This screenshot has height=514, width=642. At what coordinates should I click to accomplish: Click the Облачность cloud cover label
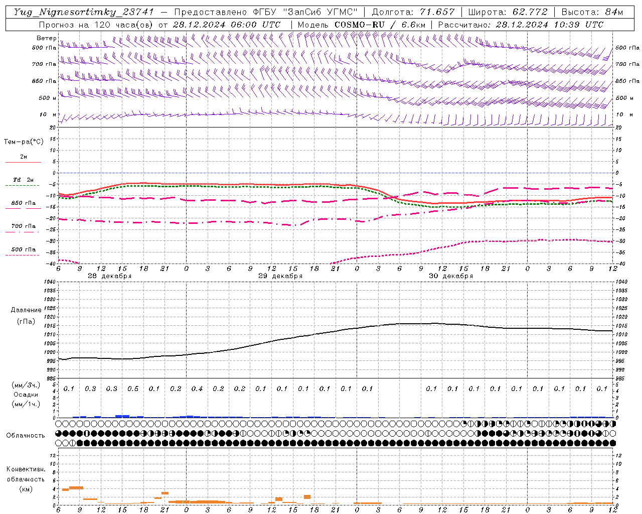pos(26,435)
